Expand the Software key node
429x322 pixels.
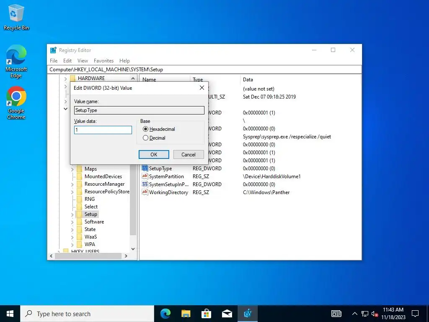[72, 222]
